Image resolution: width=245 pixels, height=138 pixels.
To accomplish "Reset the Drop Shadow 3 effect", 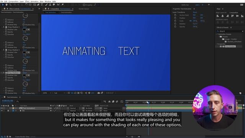I will click(24, 50).
